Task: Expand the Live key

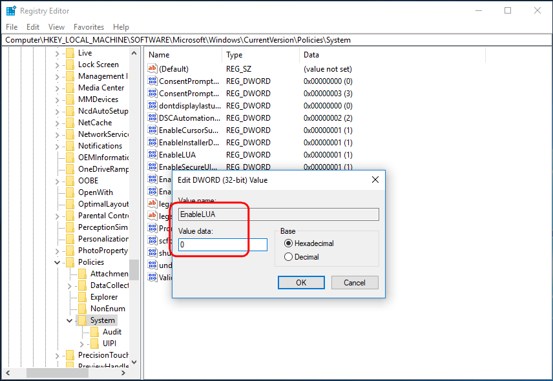Action: (x=57, y=54)
